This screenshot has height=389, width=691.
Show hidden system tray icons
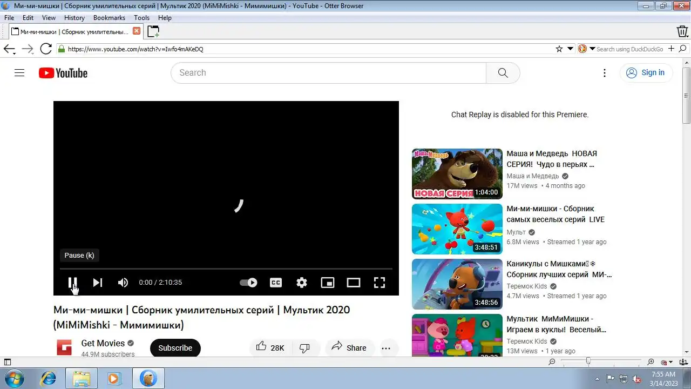click(x=597, y=378)
